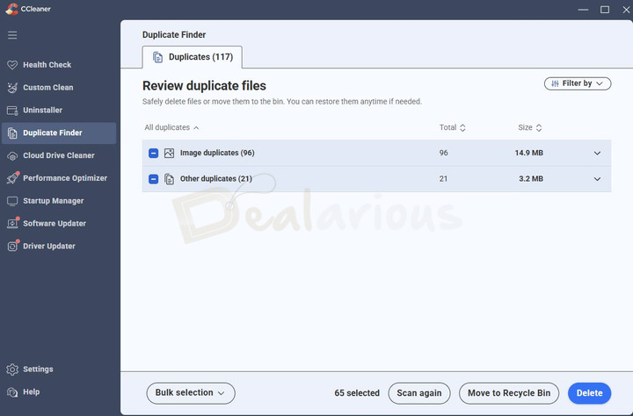Image resolution: width=633 pixels, height=416 pixels.
Task: Click the Custom Clean broom icon
Action: point(12,88)
